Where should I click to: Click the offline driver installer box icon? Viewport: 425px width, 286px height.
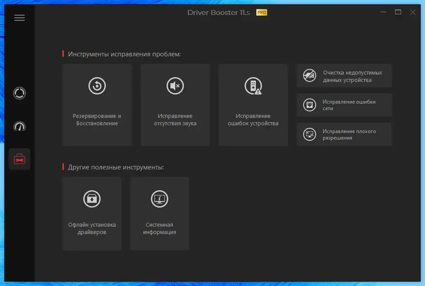click(x=92, y=199)
